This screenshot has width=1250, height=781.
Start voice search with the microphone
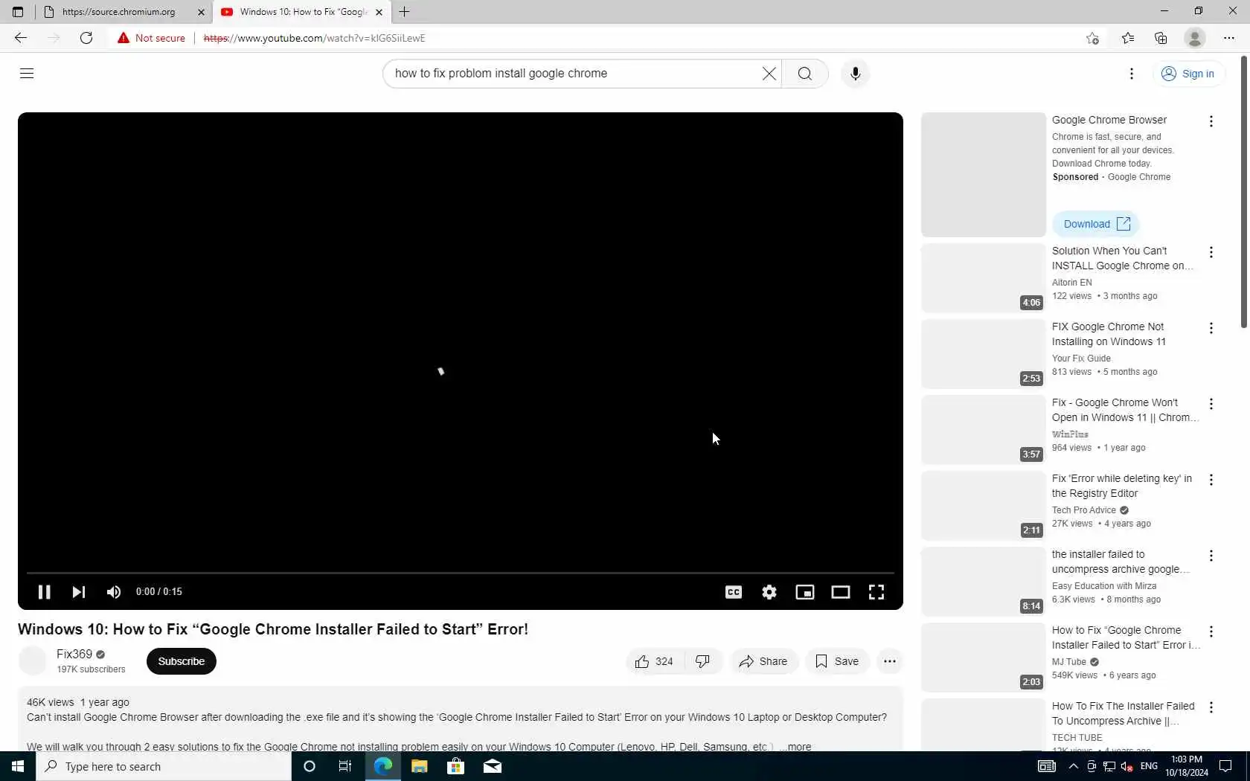pyautogui.click(x=855, y=74)
